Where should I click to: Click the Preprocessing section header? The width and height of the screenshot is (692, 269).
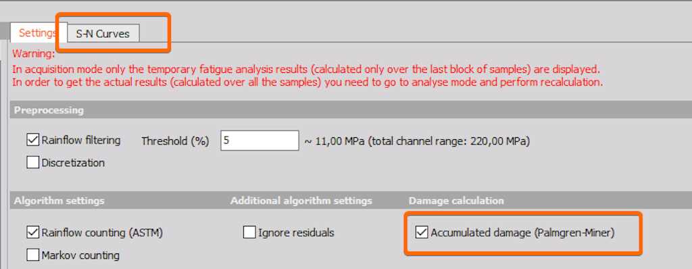[49, 110]
